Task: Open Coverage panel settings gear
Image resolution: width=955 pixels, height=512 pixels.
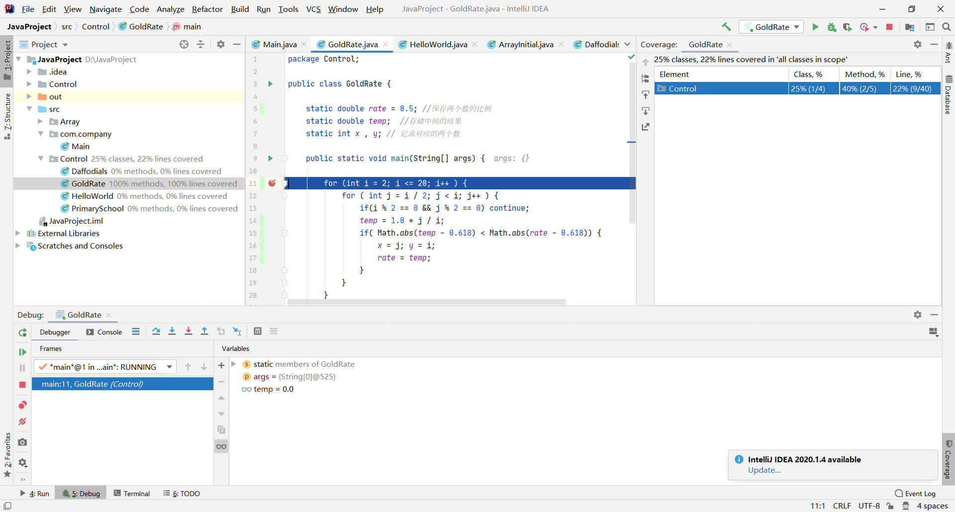Action: [x=918, y=44]
